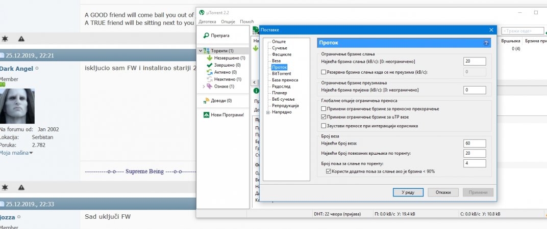Select Фасцикле settings category
Image resolution: width=547 pixels, height=229 pixels.
point(282,54)
